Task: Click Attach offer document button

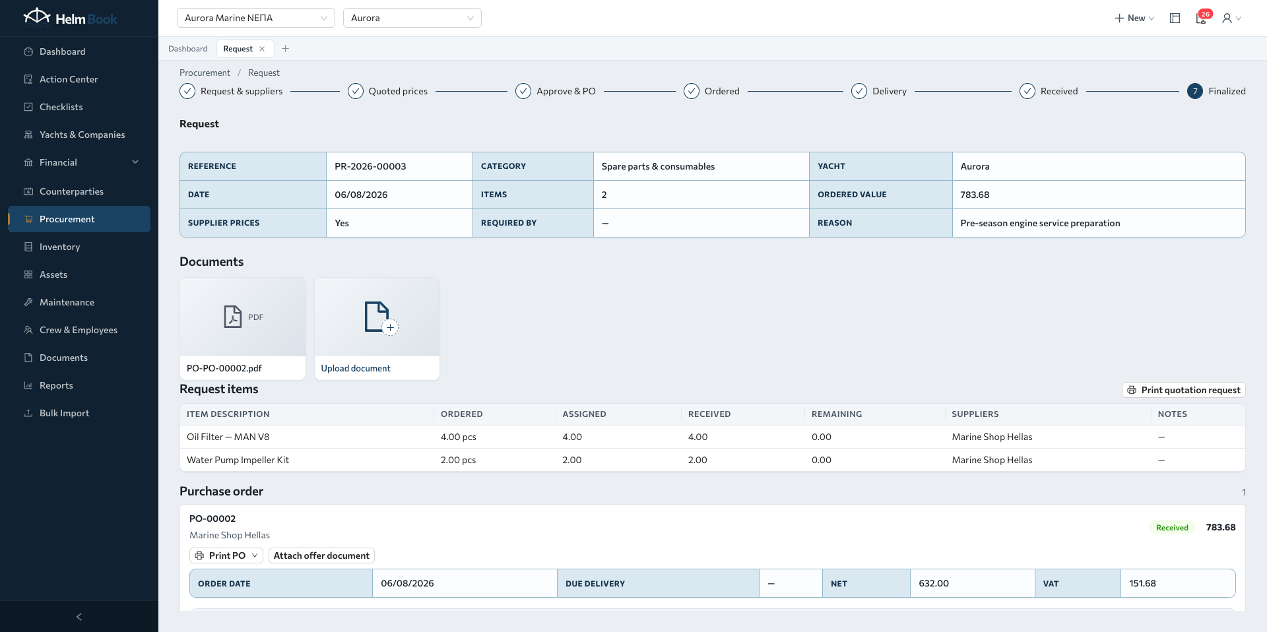Action: tap(321, 555)
